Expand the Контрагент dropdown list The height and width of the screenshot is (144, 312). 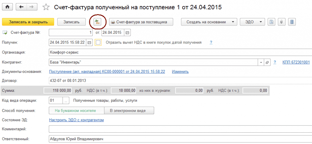[261, 62]
